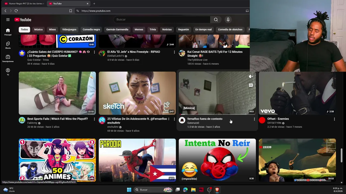Image resolution: width=346 pixels, height=194 pixels.
Task: Click the search magnifier button
Action: (216, 19)
